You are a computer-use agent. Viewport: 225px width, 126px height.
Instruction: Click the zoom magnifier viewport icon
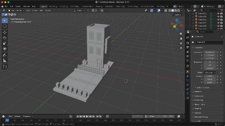[181, 34]
